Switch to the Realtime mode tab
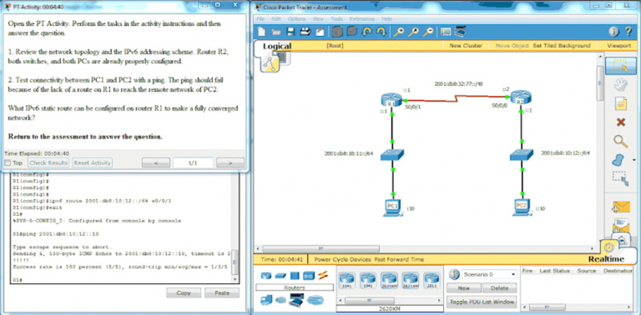The height and width of the screenshot is (315, 641). [x=606, y=259]
